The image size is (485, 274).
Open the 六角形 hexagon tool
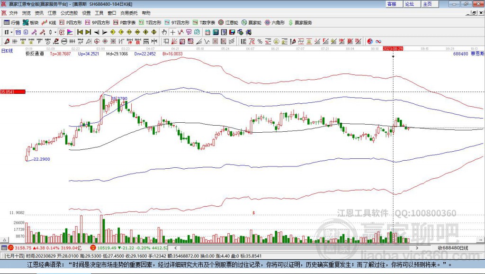(x=275, y=23)
